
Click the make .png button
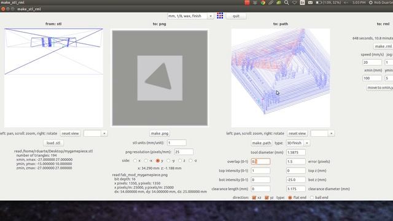pyautogui.click(x=160, y=133)
